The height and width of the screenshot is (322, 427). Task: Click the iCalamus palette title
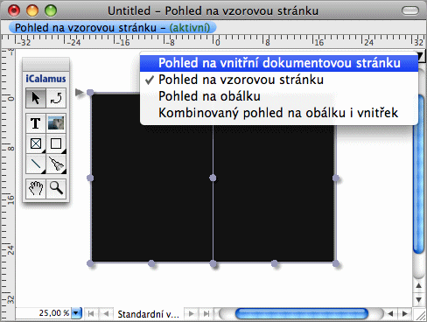pyautogui.click(x=45, y=79)
